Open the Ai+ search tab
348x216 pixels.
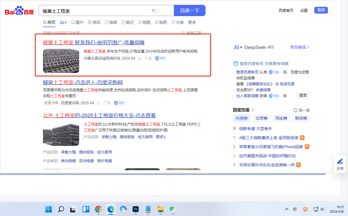pos(63,22)
